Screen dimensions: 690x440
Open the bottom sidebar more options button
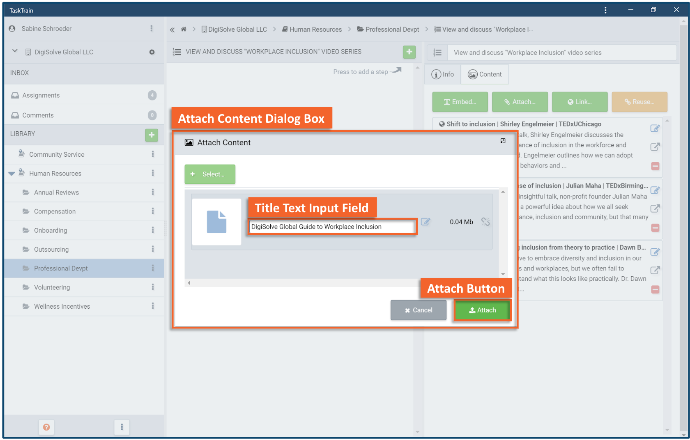[x=122, y=427]
